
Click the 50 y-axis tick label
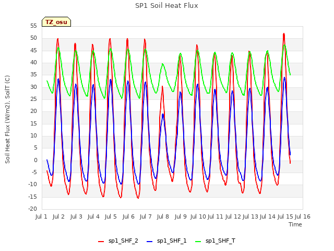33,38
